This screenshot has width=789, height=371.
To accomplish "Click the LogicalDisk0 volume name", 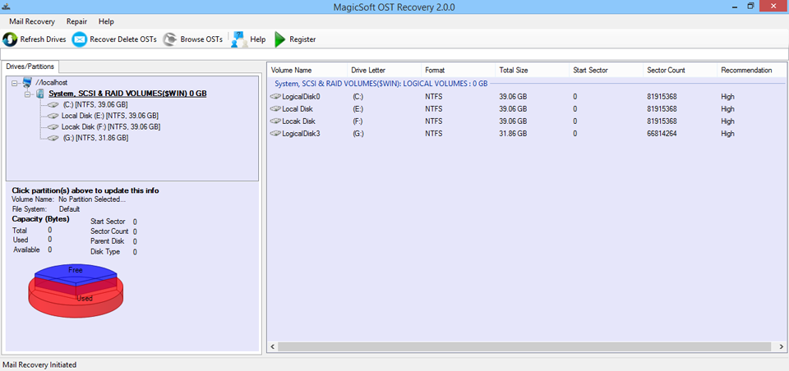I will pyautogui.click(x=301, y=97).
